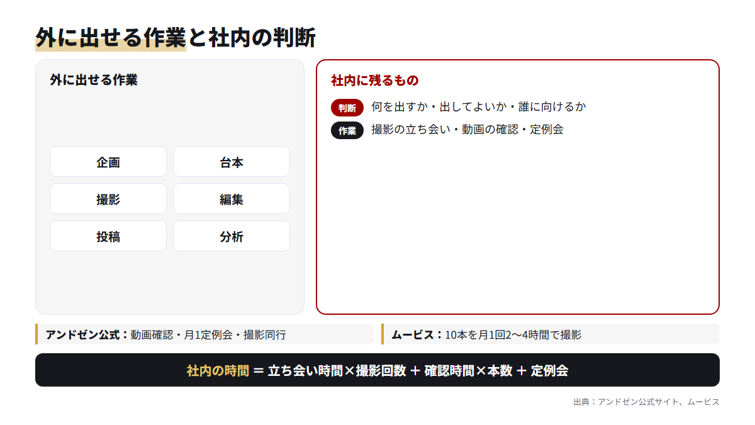Click the アンドゼン公式 note line
This screenshot has height=425, width=755.
[x=204, y=334]
